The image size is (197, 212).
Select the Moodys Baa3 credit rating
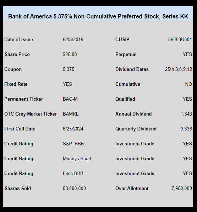[x=77, y=158]
